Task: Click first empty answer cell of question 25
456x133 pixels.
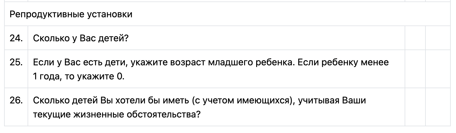Action: [x=415, y=69]
